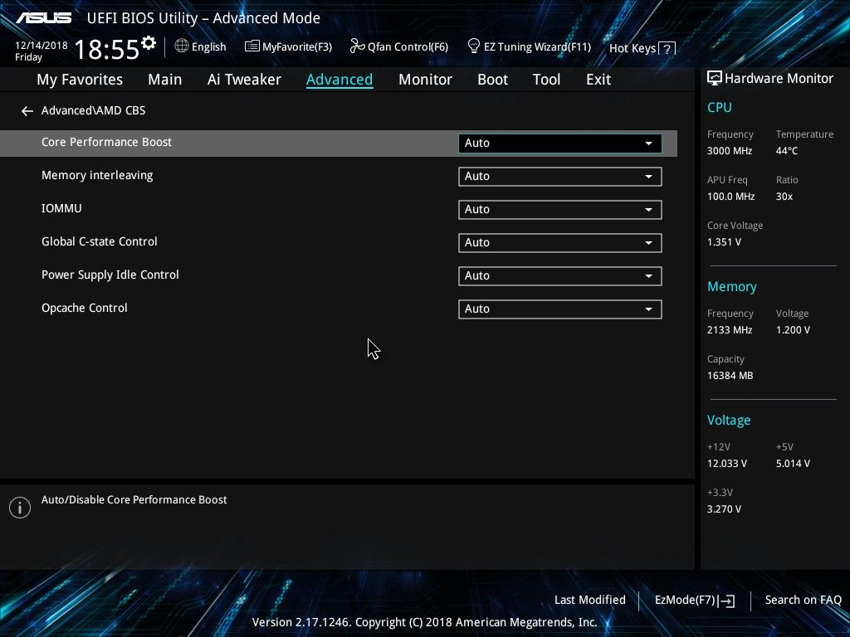The height and width of the screenshot is (637, 850).
Task: Click the Core Voltage value 1.351 V
Action: (724, 242)
